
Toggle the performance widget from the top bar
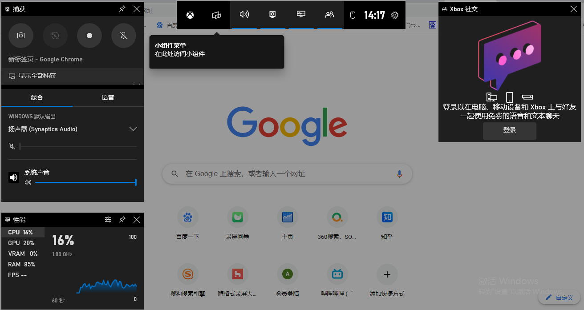(x=301, y=15)
